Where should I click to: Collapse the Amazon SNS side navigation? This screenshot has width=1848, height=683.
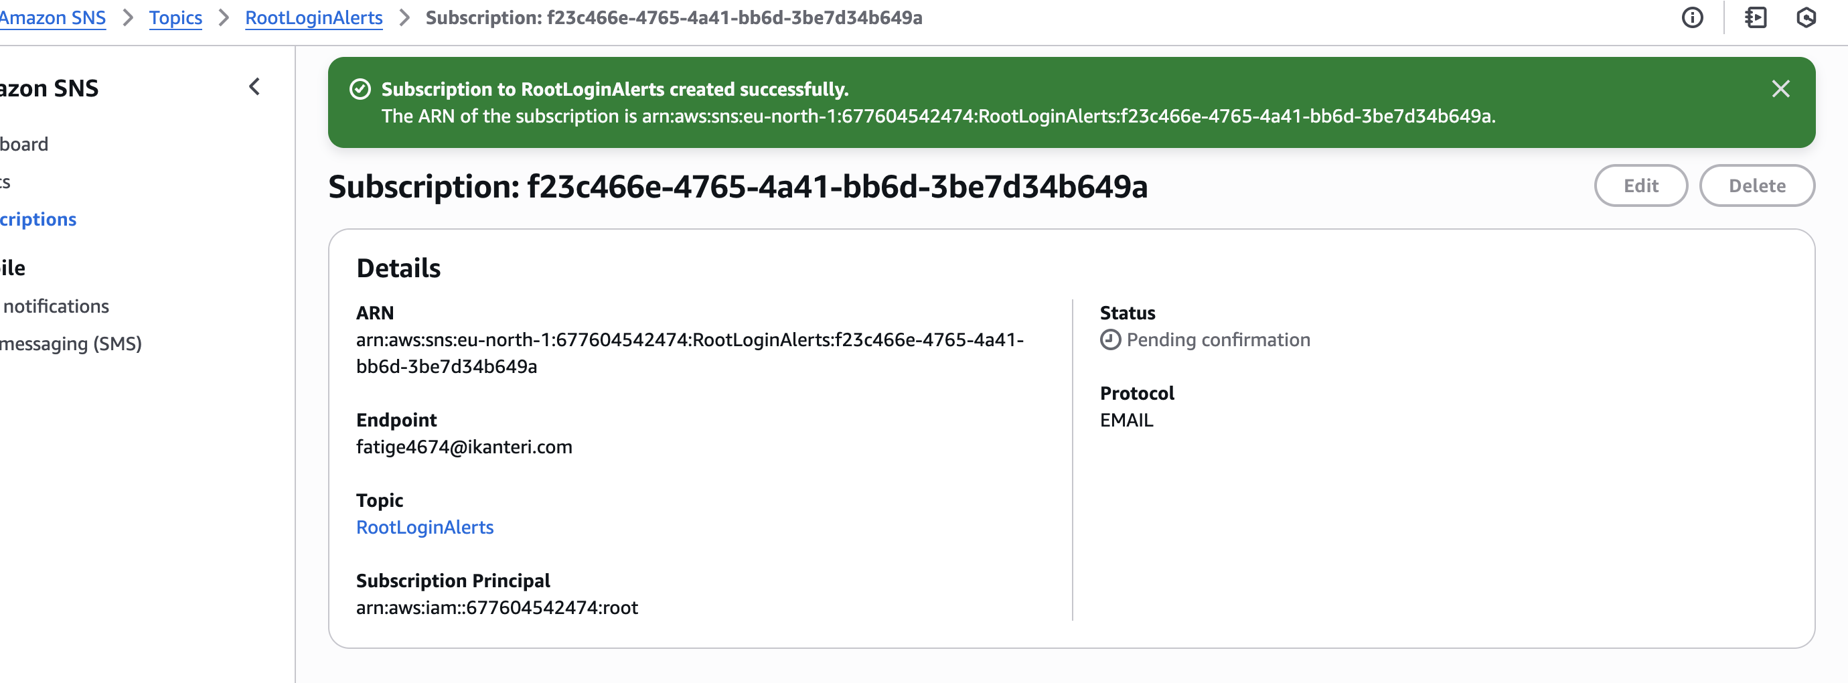pyautogui.click(x=254, y=87)
